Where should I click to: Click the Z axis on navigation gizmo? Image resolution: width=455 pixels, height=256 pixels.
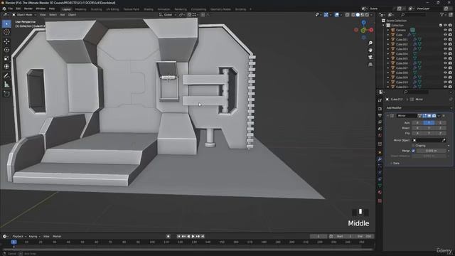(363, 22)
